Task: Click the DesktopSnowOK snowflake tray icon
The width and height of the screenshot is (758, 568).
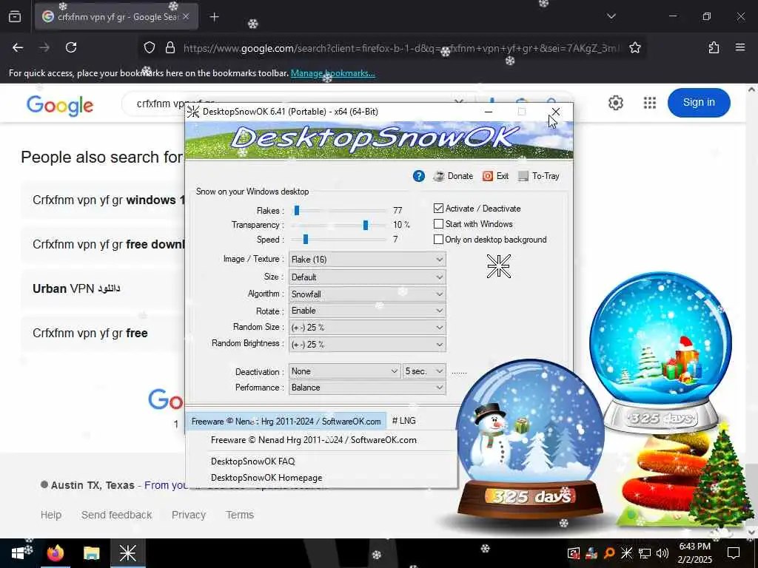Action: coord(626,553)
